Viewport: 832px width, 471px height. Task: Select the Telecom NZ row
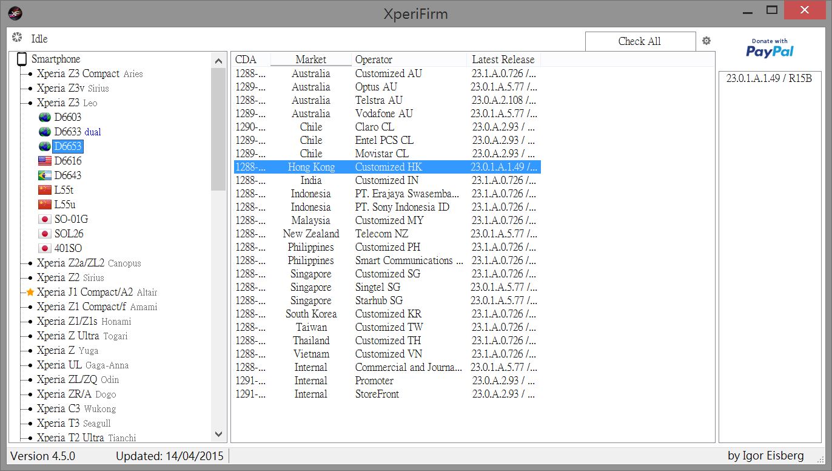point(387,234)
